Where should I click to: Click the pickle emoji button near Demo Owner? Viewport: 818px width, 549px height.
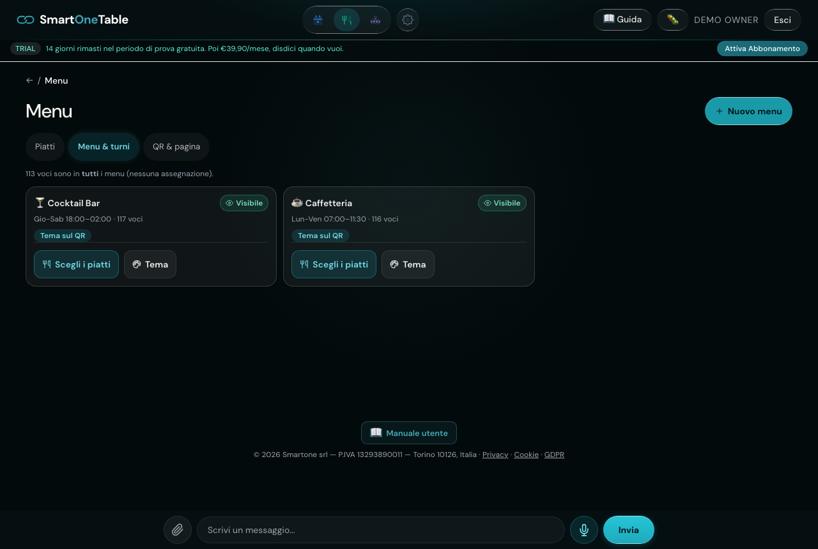[672, 20]
